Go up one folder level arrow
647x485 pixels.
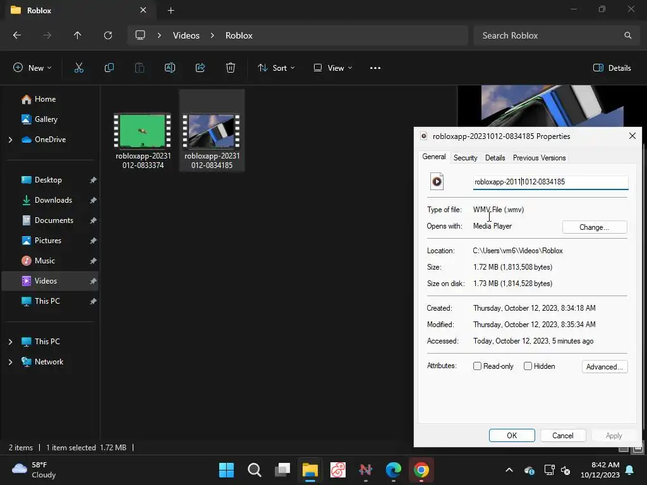(x=77, y=35)
